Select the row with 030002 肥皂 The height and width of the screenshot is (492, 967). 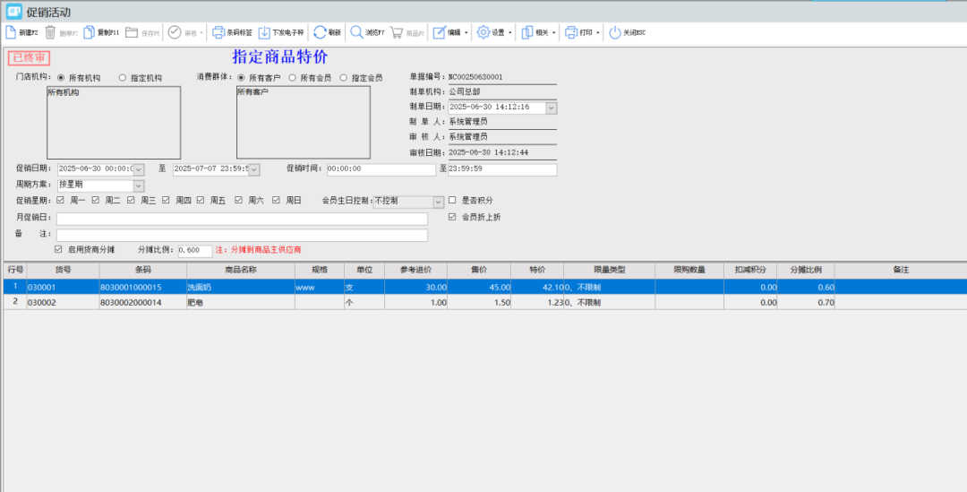[x=483, y=303]
